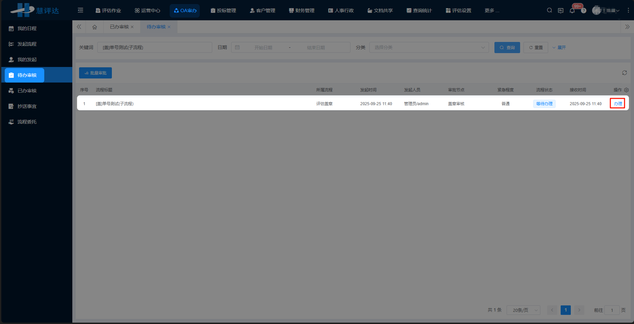Expand more filters with 展开
The height and width of the screenshot is (324, 634).
coord(559,48)
